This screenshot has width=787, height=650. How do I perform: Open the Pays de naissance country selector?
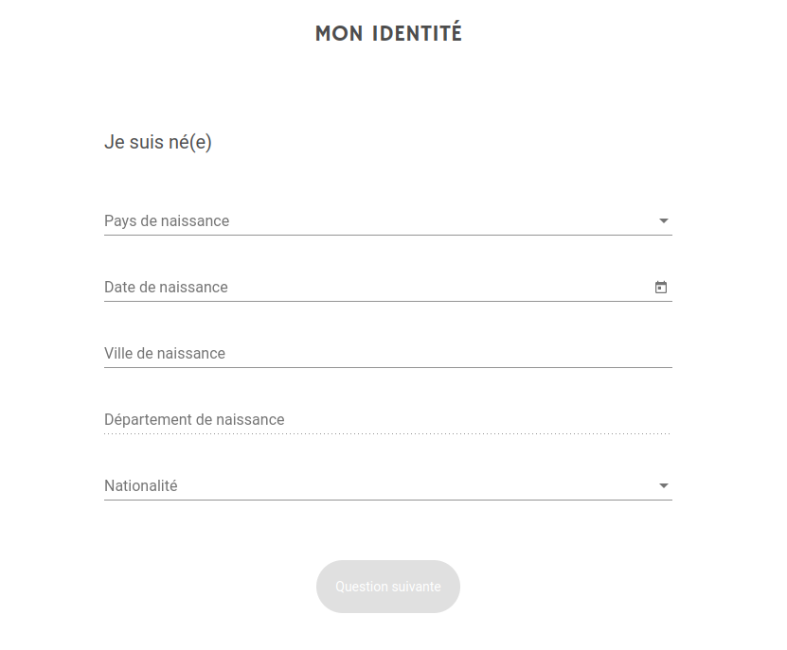tap(379, 220)
